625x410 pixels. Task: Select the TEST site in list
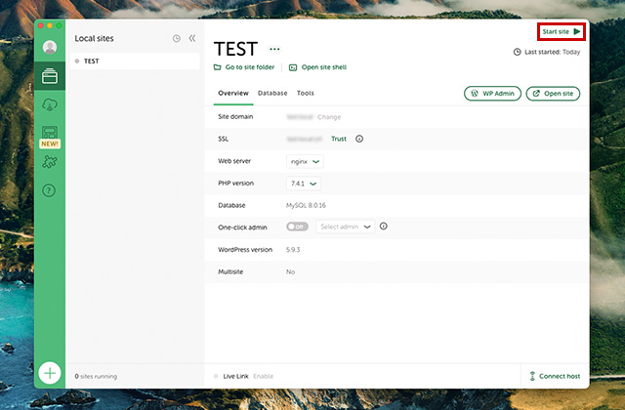pyautogui.click(x=135, y=61)
